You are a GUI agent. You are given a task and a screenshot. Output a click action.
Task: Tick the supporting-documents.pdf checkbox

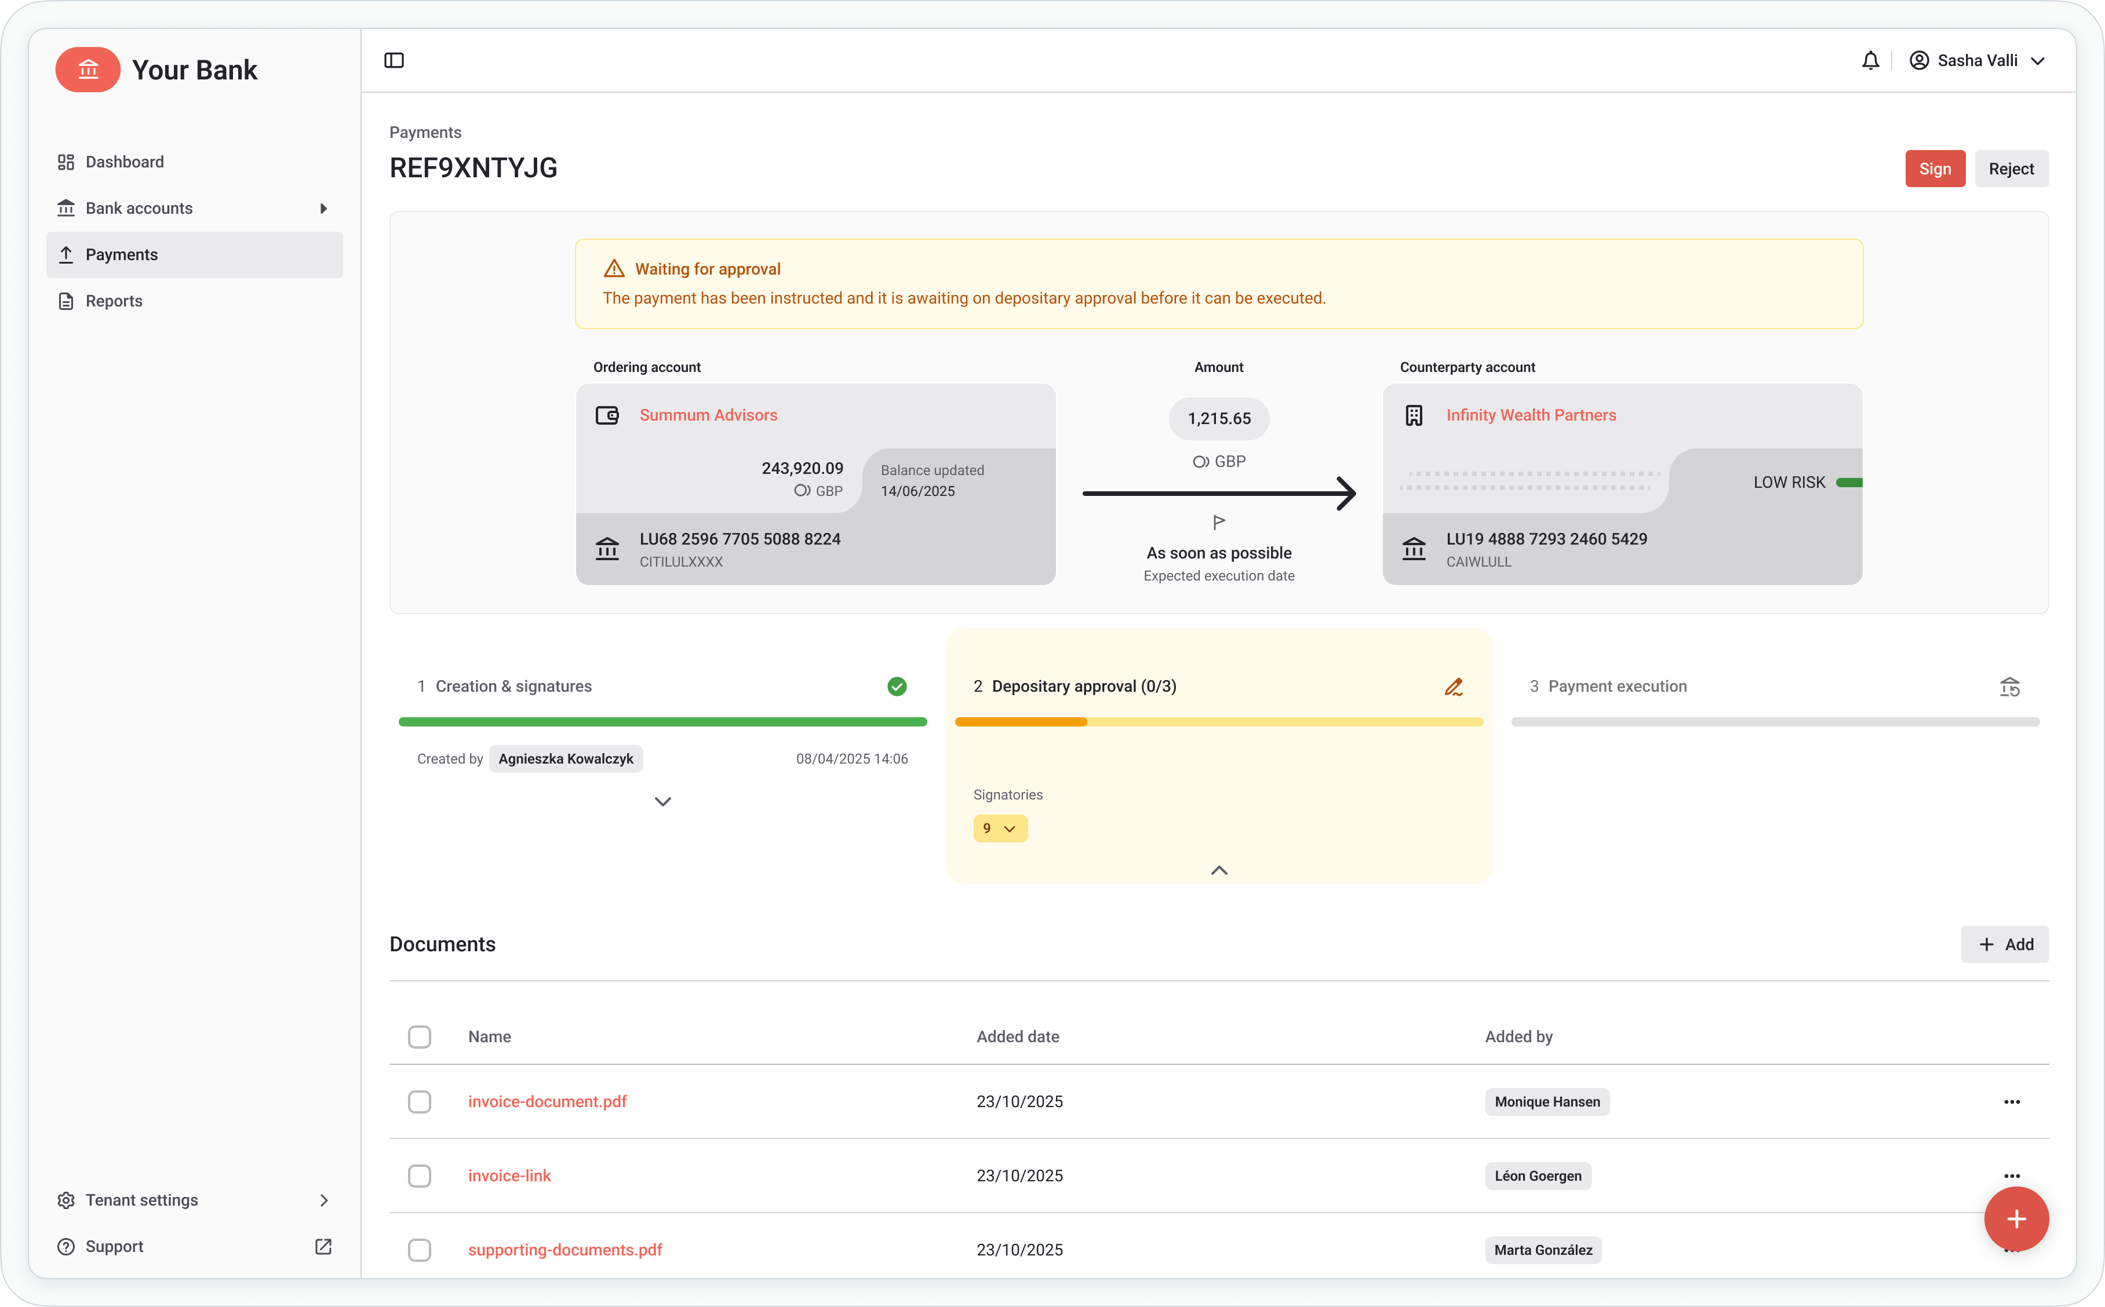[419, 1250]
